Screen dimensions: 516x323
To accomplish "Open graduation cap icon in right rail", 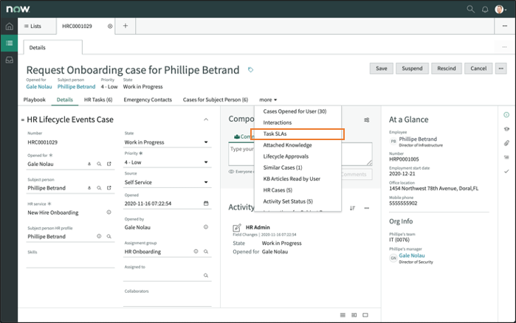I will [506, 129].
